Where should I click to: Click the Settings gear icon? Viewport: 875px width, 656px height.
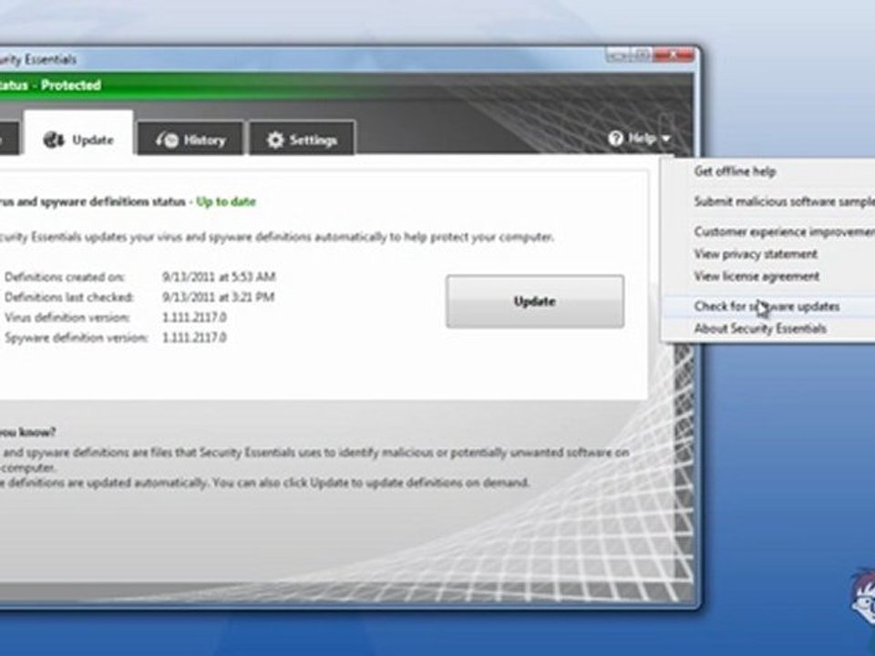pos(275,139)
